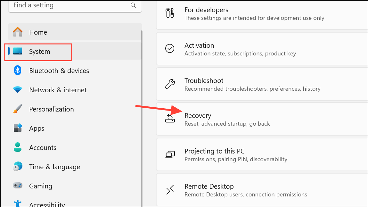
Task: Click the Home house icon
Action: [x=17, y=32]
